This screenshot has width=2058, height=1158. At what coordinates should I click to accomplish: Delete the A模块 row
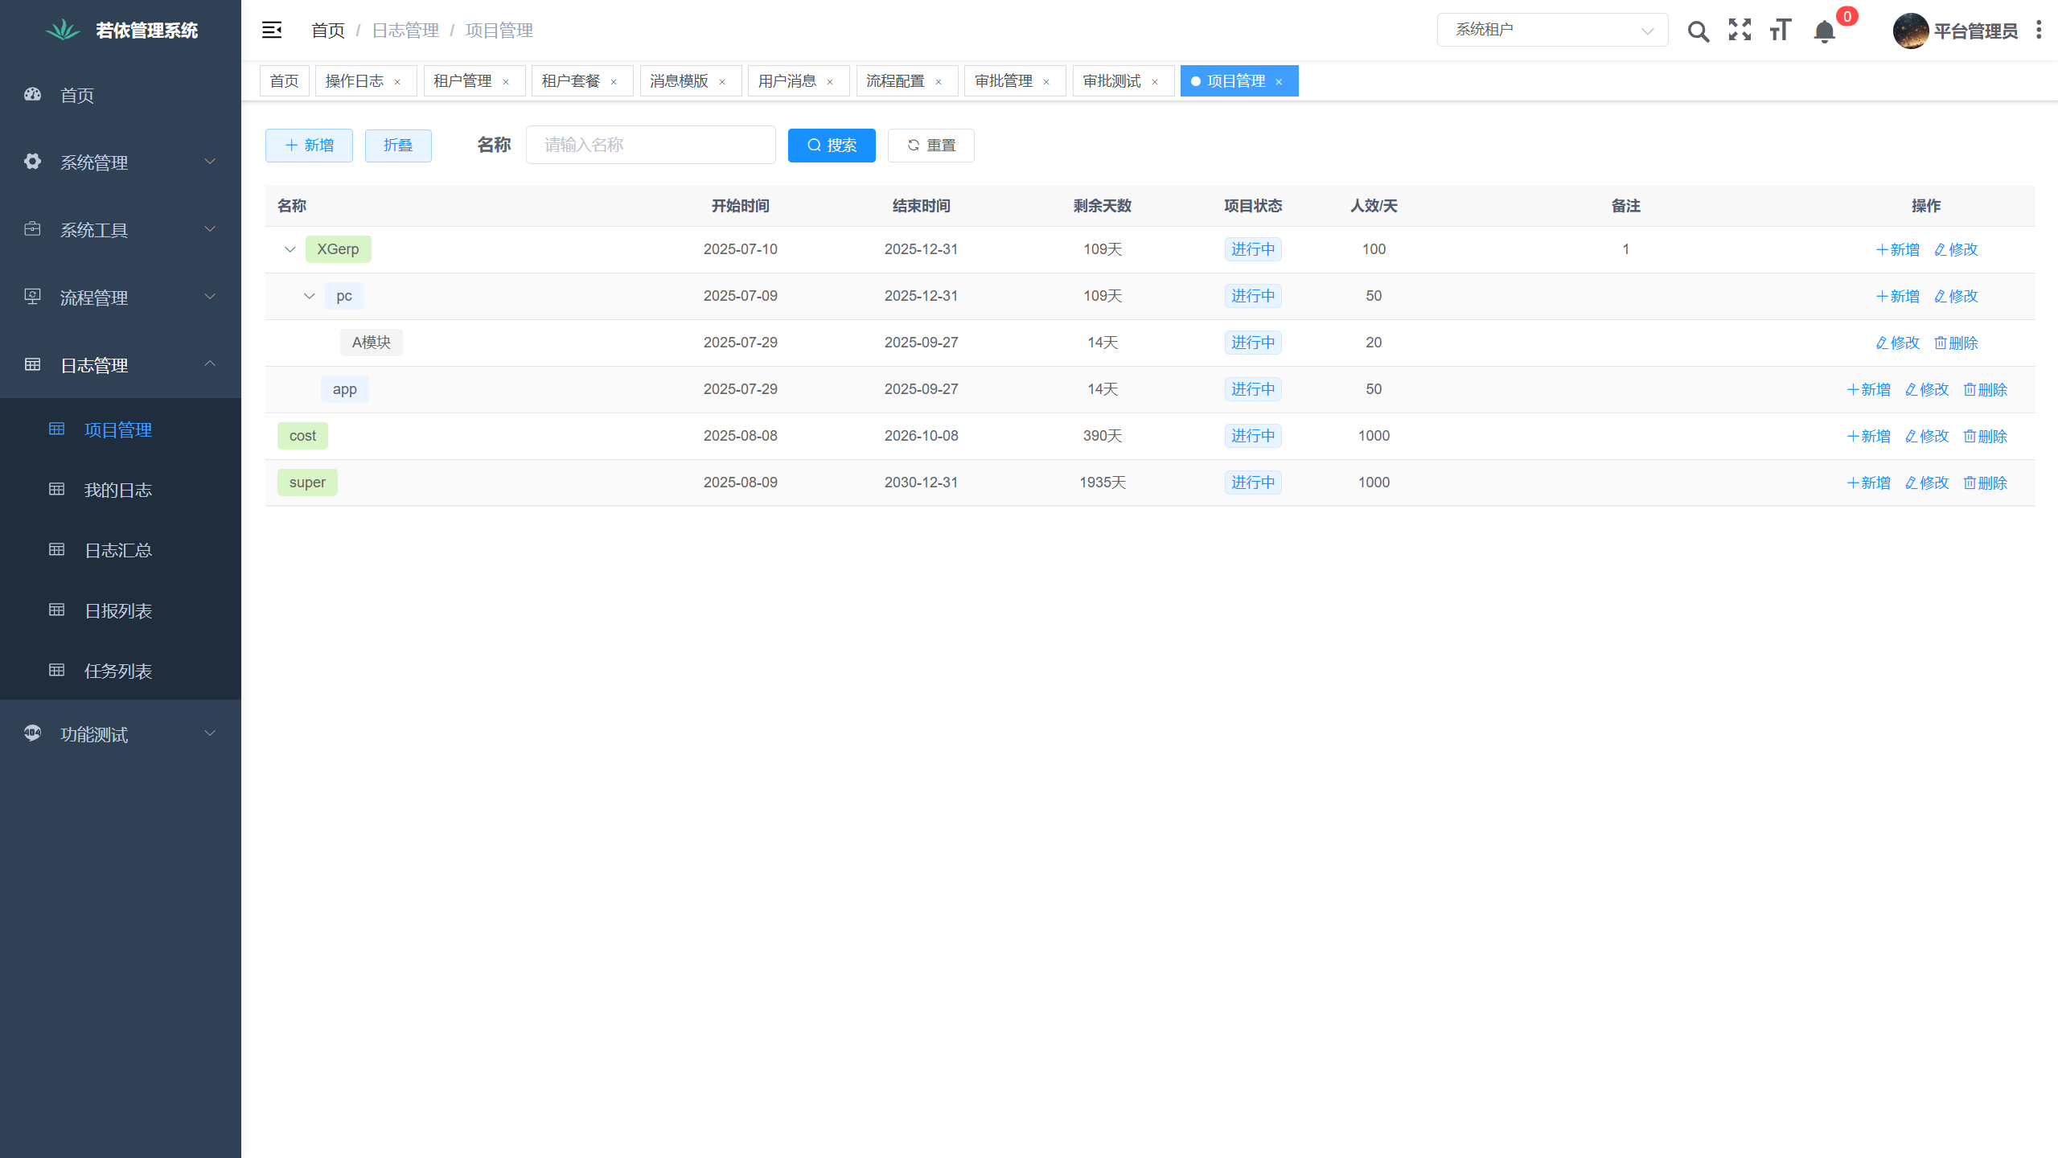pyautogui.click(x=1956, y=343)
